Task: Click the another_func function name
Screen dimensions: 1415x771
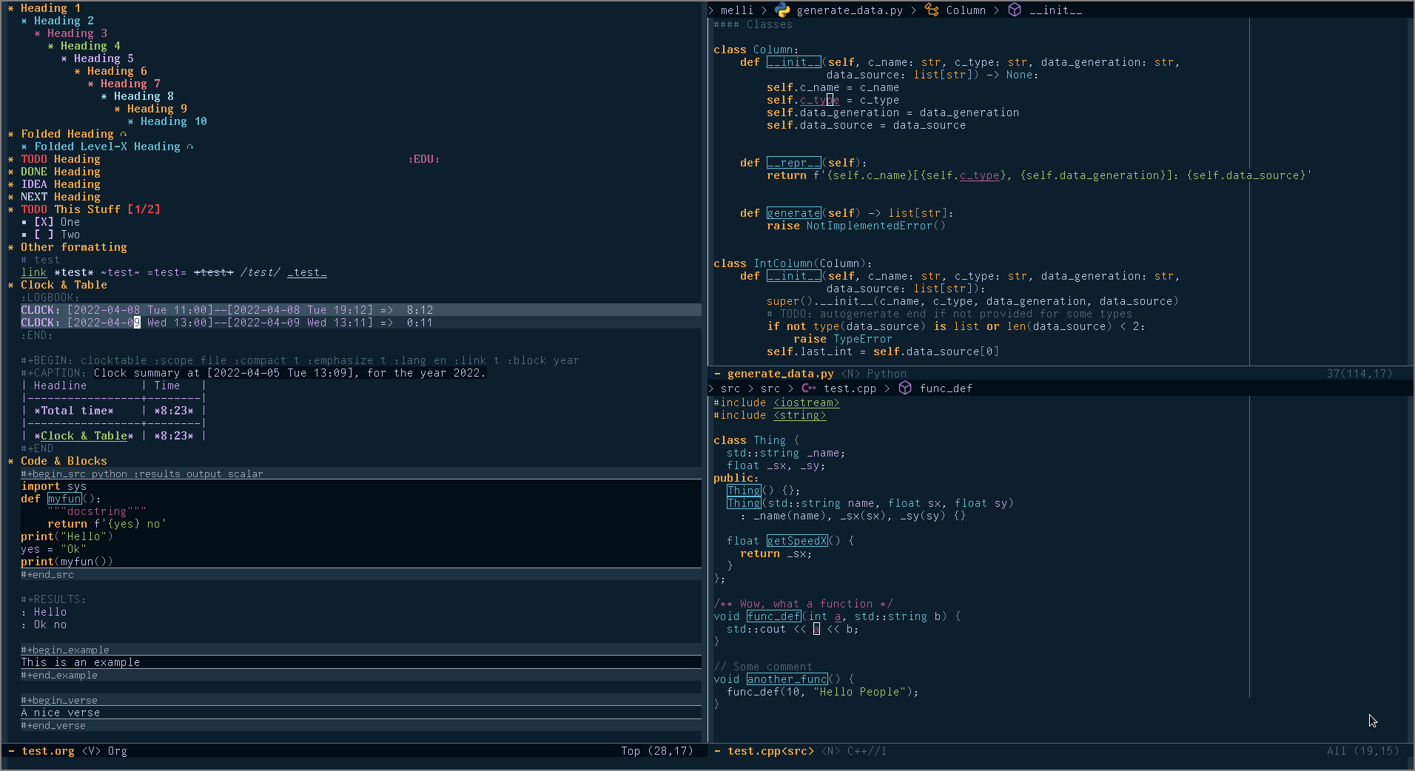Action: coord(787,679)
